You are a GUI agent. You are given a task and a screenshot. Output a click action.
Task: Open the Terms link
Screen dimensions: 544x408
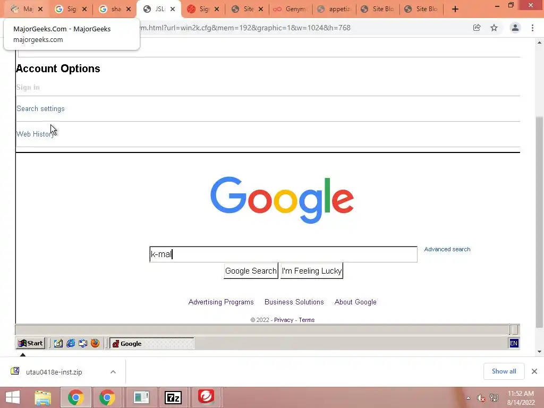(x=307, y=320)
